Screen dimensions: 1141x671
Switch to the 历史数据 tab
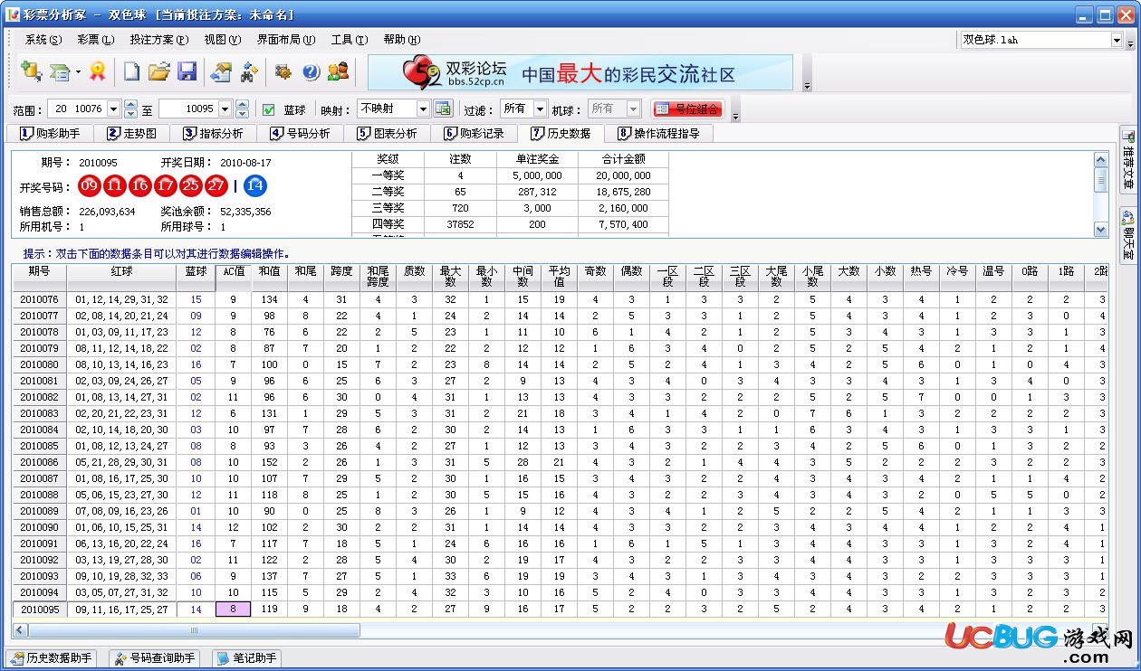[561, 133]
